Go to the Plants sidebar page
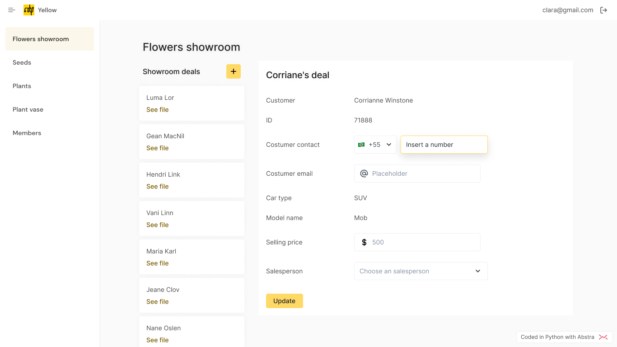617x347 pixels. tap(22, 86)
